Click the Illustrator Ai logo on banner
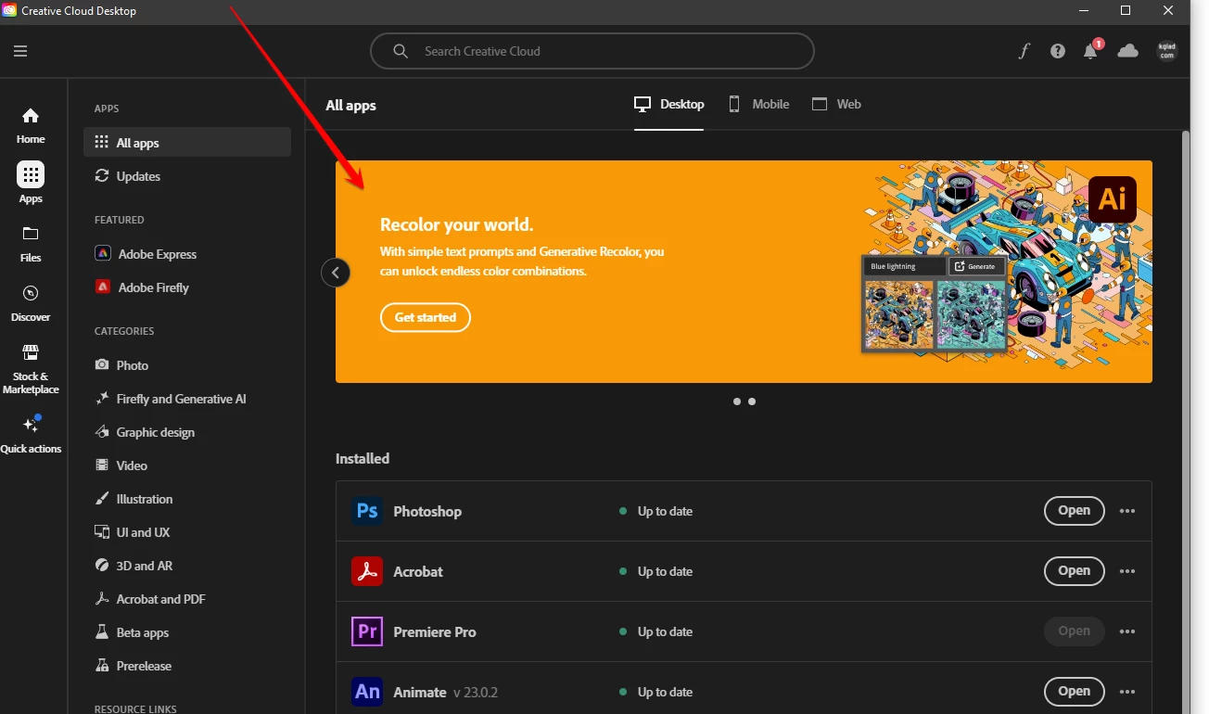 [x=1112, y=198]
